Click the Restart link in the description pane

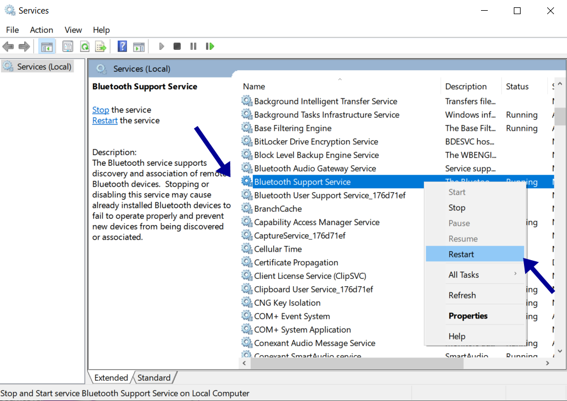105,120
